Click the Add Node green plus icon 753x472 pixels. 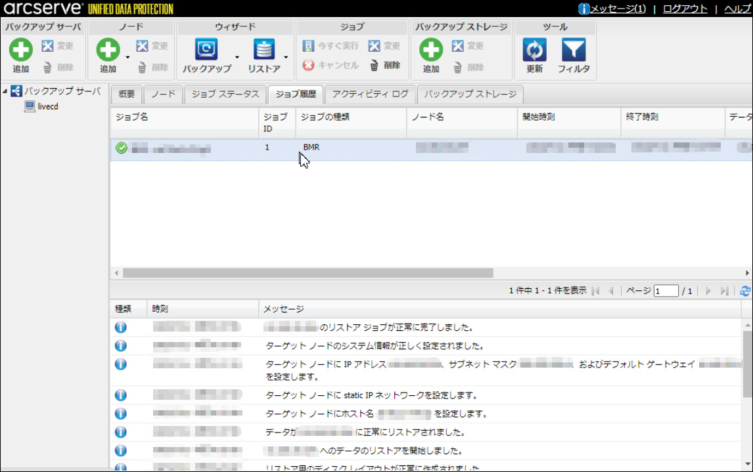click(x=108, y=50)
